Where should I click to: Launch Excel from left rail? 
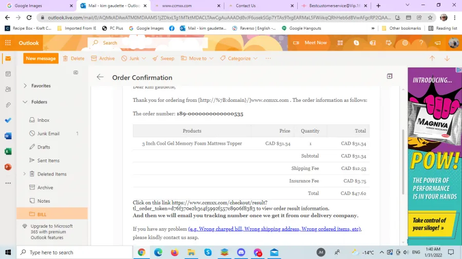(8, 152)
